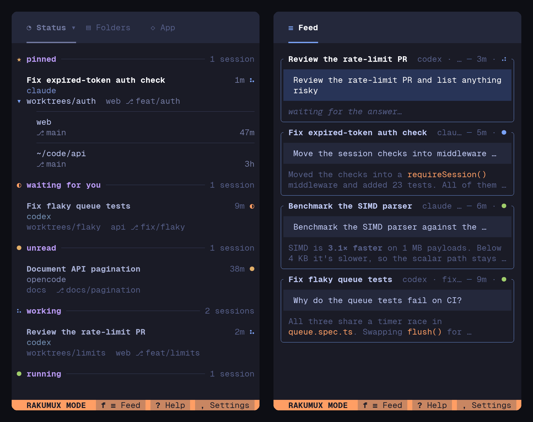The image size is (533, 422).
Task: Click green status dot on Fix flaky queue tests feed card
Action: (504, 279)
